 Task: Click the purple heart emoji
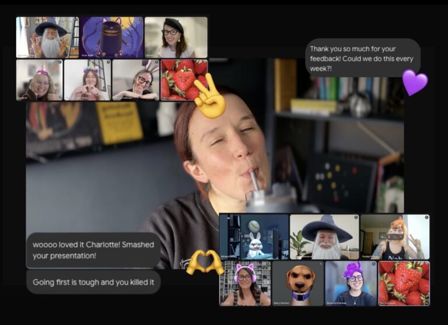click(x=415, y=82)
